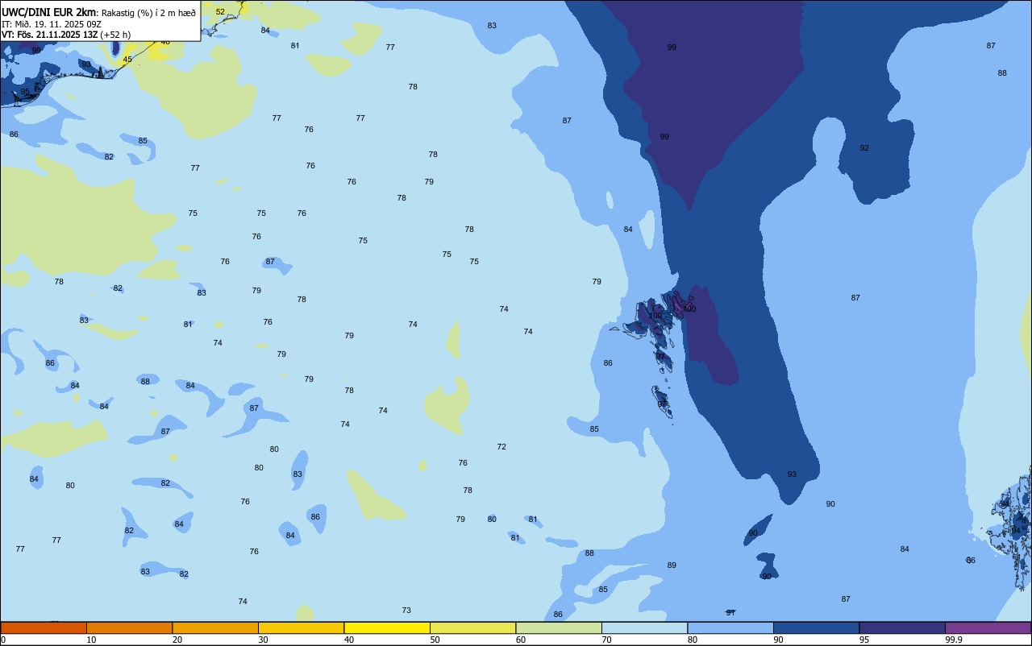
Task: Click the '45' value on the bright yellow patch
Action: (x=127, y=60)
